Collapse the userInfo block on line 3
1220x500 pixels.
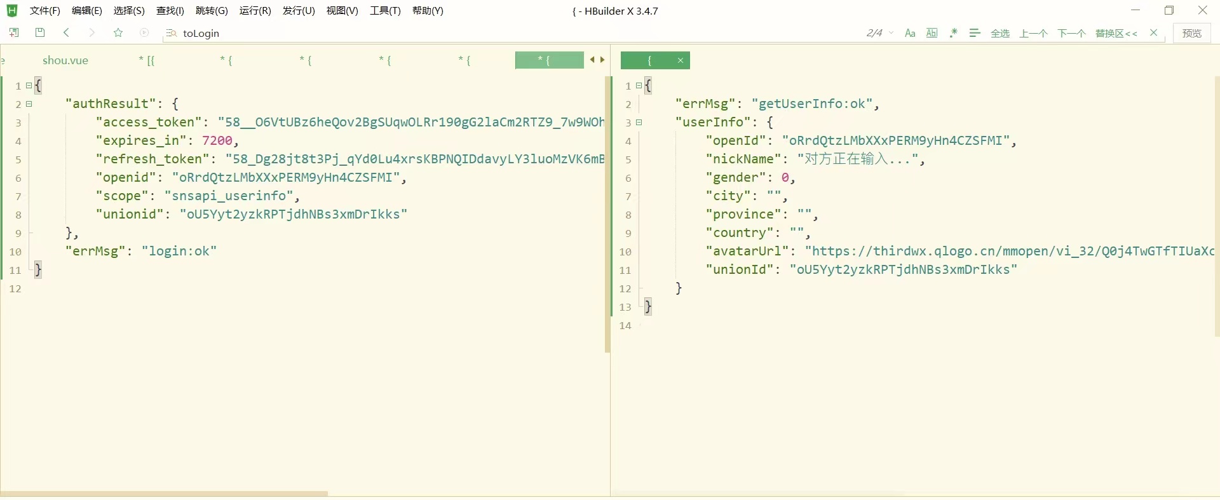click(x=639, y=122)
